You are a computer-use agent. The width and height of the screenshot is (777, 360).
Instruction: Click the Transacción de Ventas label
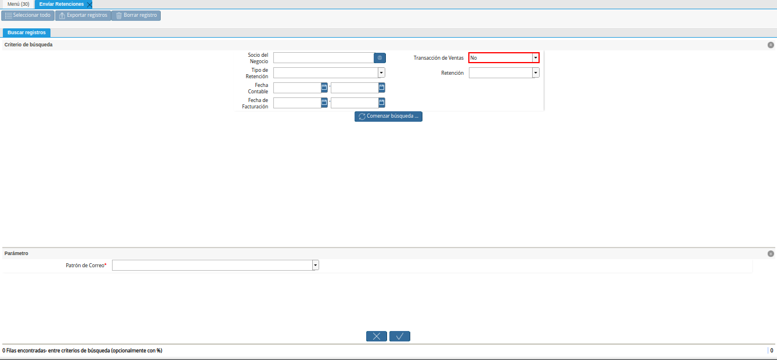(x=439, y=58)
